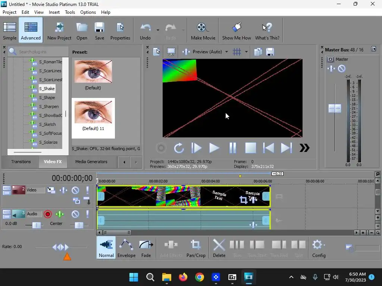The image size is (382, 286).
Task: Open the Tools menu
Action: coord(70,12)
